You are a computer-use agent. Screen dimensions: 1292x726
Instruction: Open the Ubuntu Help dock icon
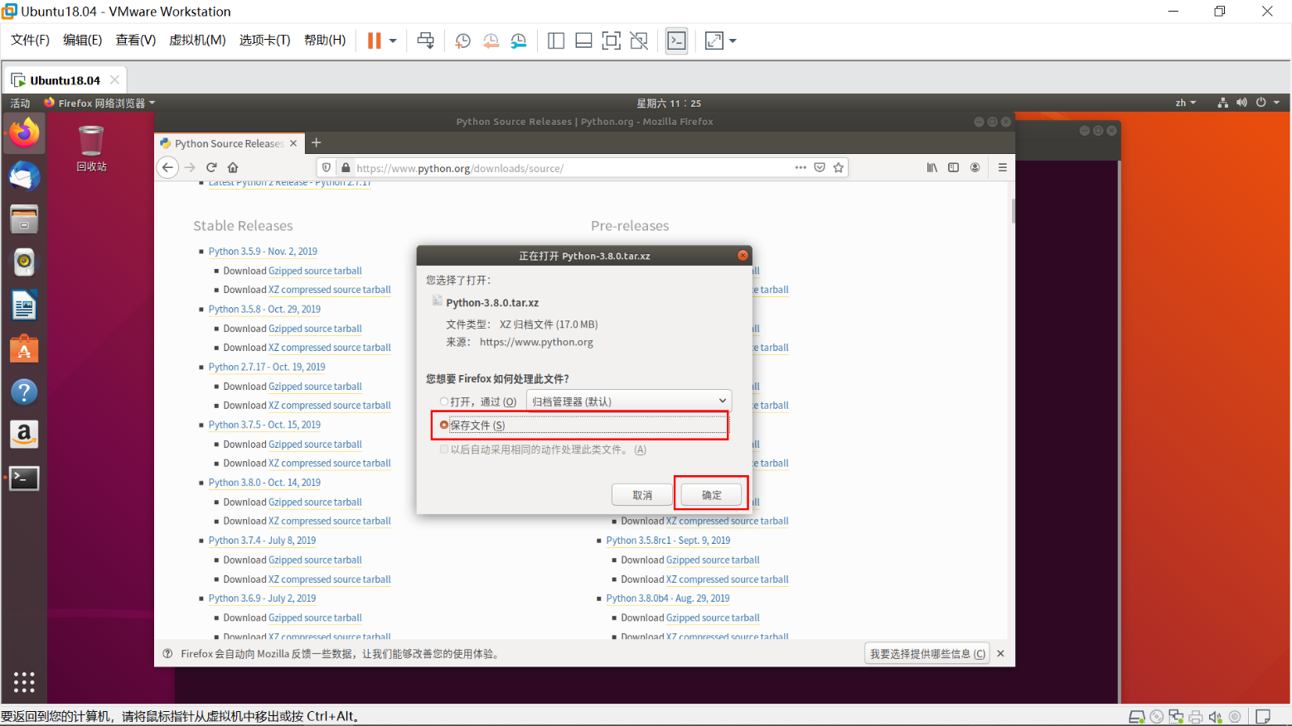(24, 392)
